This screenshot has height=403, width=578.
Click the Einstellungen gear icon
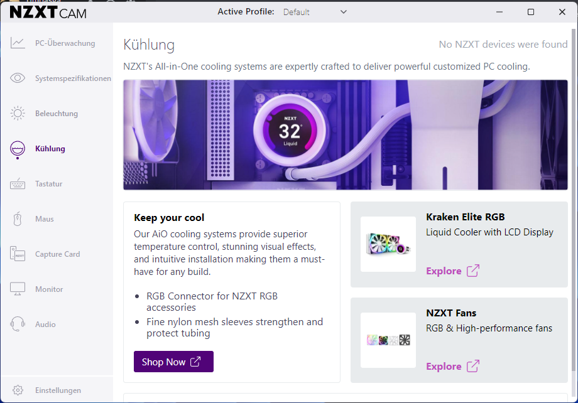[x=18, y=390]
